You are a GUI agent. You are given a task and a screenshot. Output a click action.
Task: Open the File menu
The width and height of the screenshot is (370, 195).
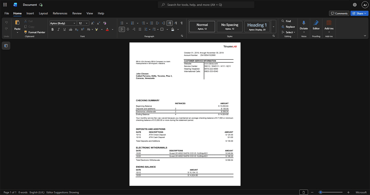click(x=7, y=13)
